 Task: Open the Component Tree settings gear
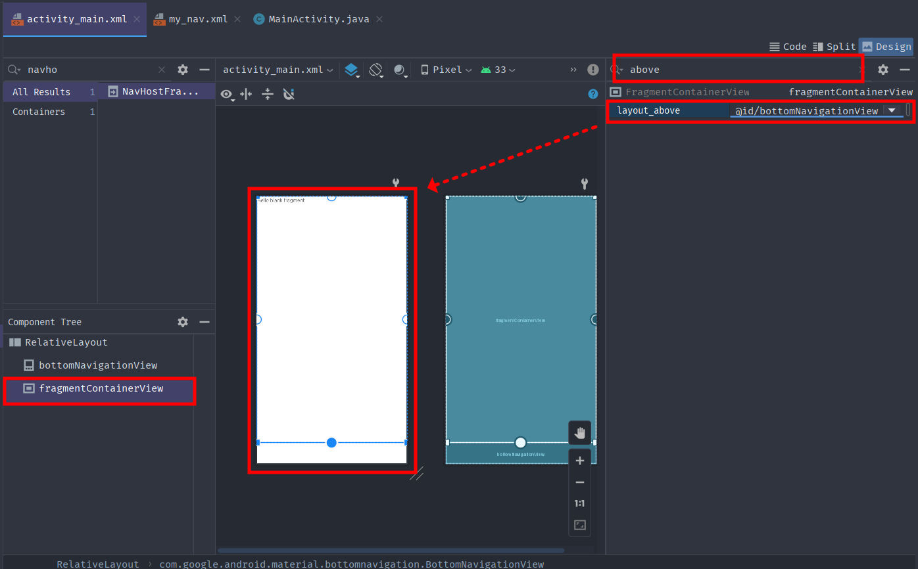click(x=183, y=322)
